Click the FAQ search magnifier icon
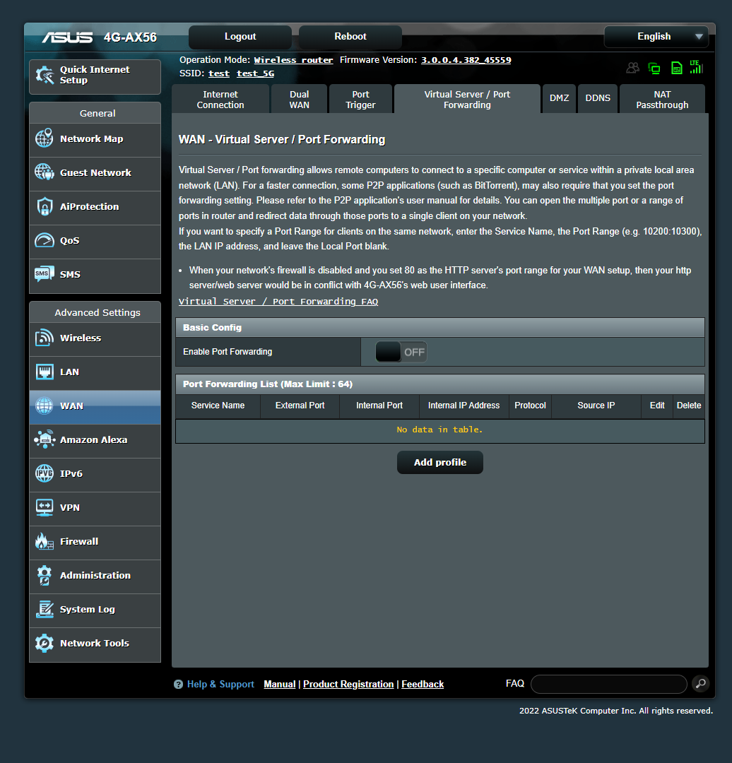 700,684
